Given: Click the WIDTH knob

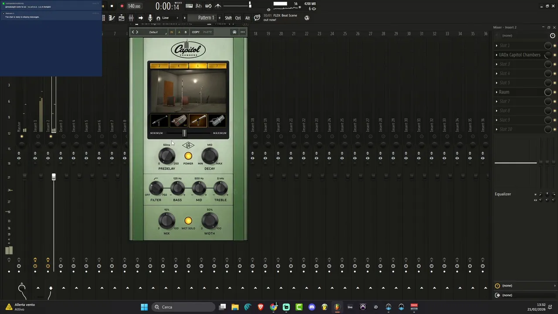Looking at the screenshot, I should (x=210, y=221).
